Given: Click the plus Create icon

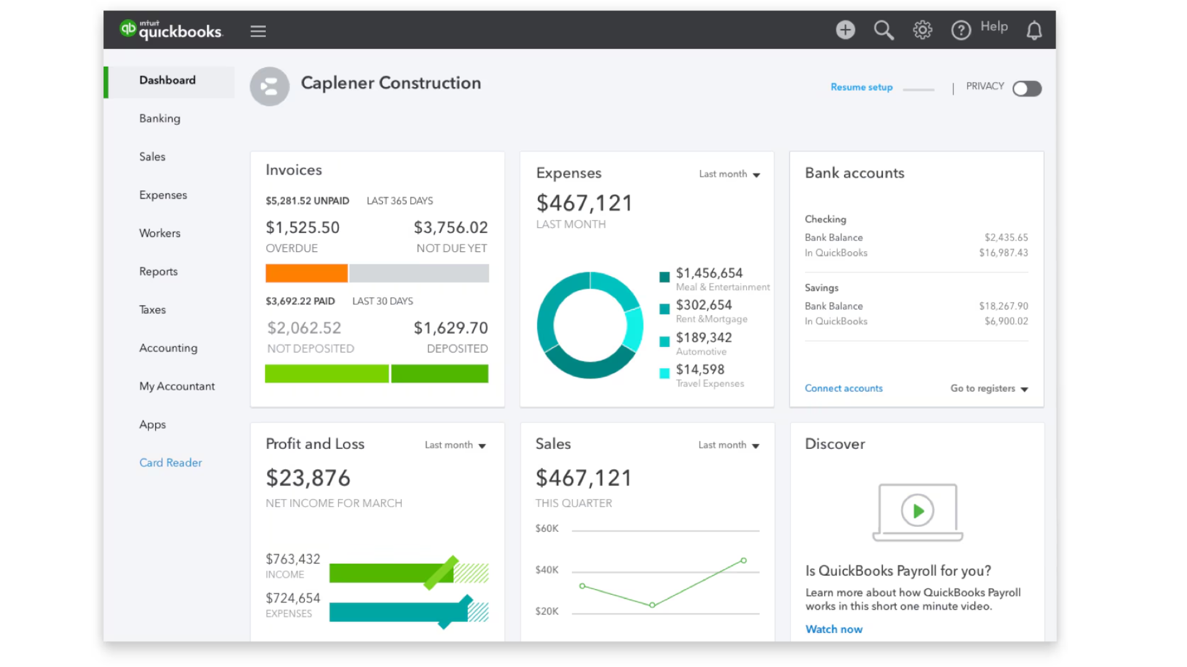Looking at the screenshot, I should pyautogui.click(x=845, y=30).
